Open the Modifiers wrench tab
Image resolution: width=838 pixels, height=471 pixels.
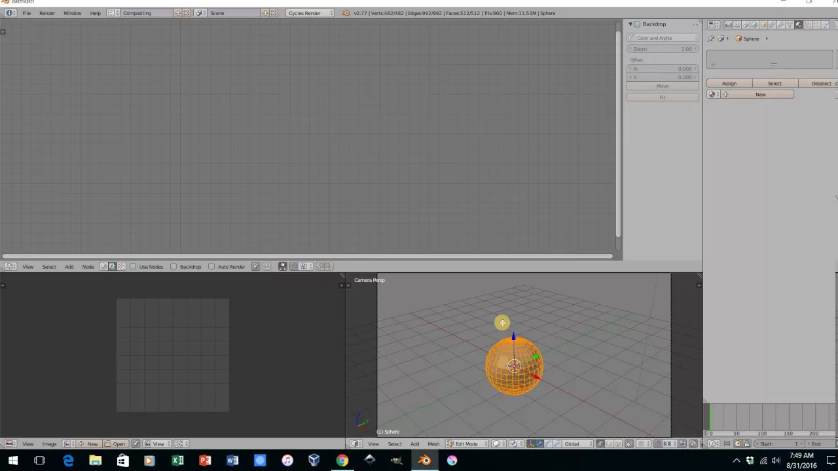tap(781, 25)
